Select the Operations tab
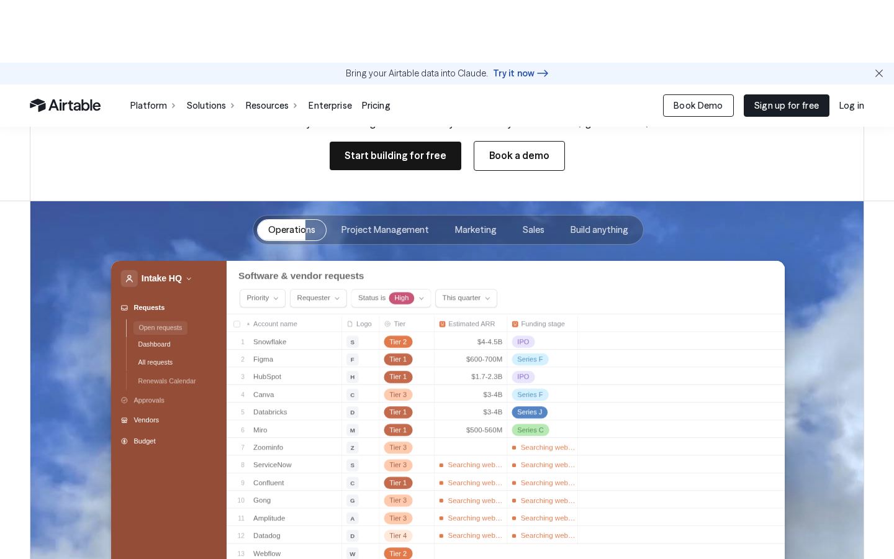The height and width of the screenshot is (559, 894). point(292,230)
